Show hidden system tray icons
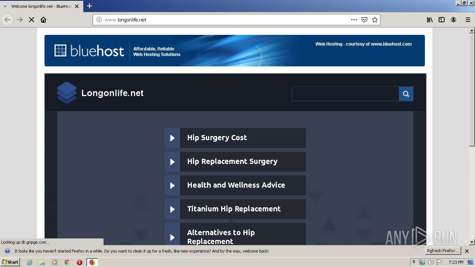 point(414,262)
